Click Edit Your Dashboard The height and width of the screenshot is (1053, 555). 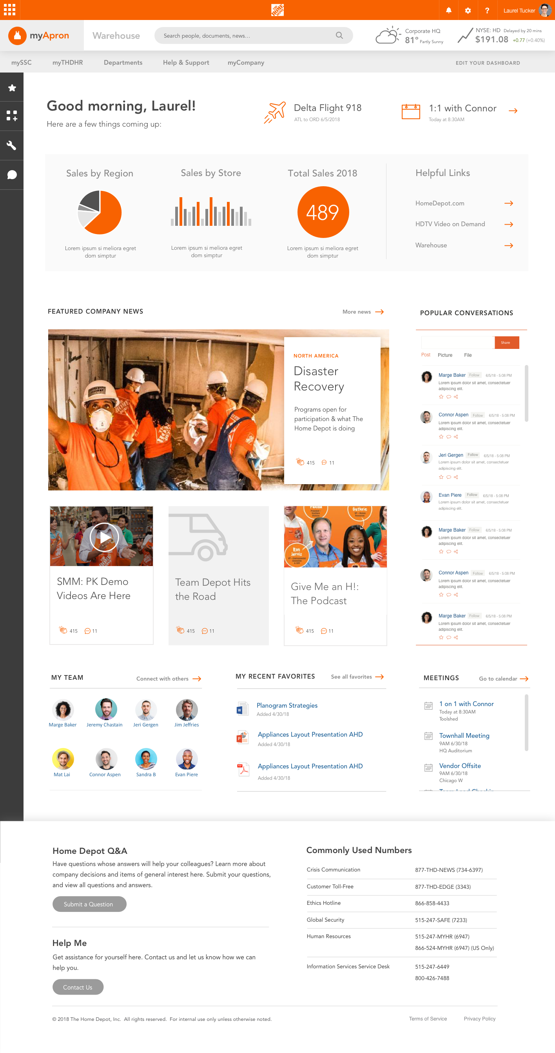[x=488, y=63]
